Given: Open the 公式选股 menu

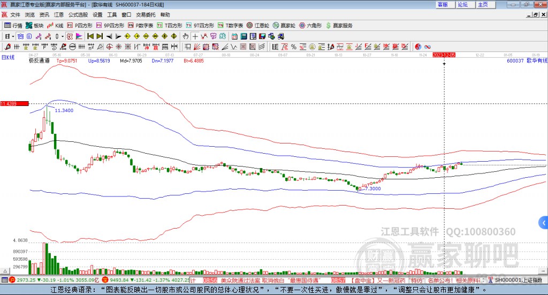Looking at the screenshot, I should (78, 15).
